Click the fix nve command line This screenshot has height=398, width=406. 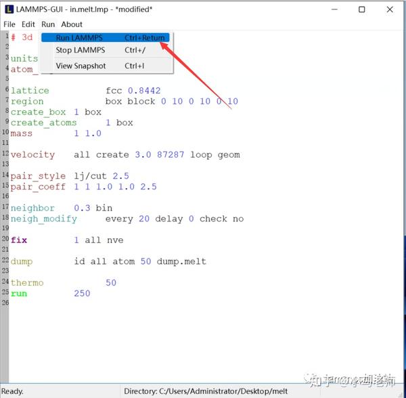point(67,240)
